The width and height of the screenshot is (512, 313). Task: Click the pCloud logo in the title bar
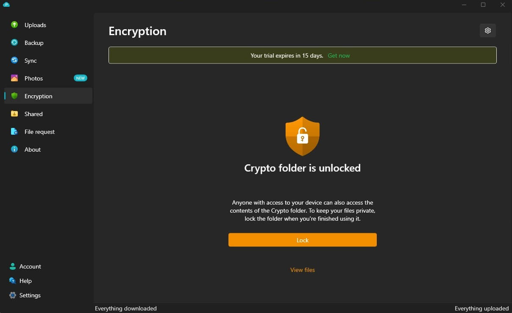coord(6,5)
